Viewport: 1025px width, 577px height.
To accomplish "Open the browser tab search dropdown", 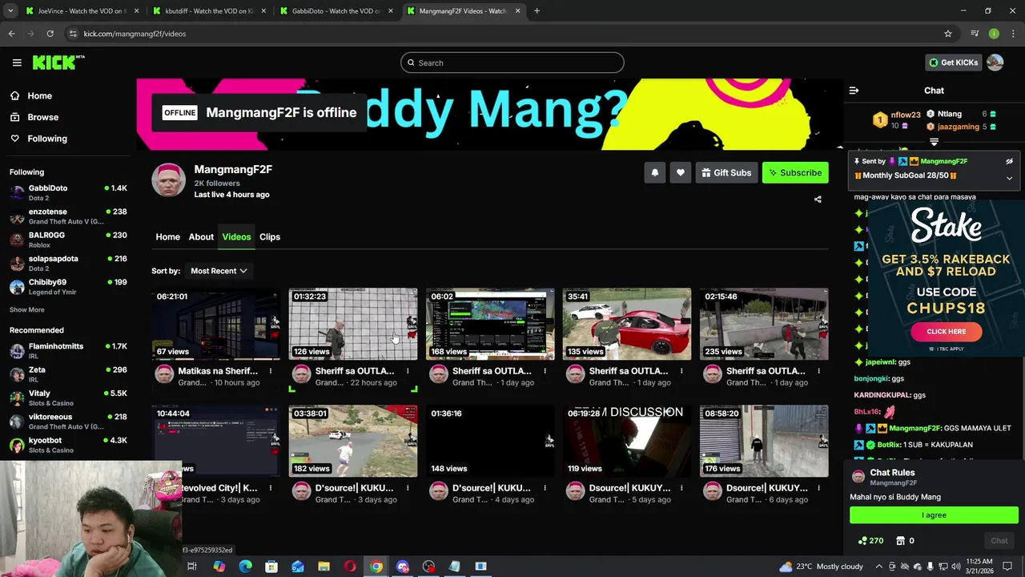I will 10,11.
